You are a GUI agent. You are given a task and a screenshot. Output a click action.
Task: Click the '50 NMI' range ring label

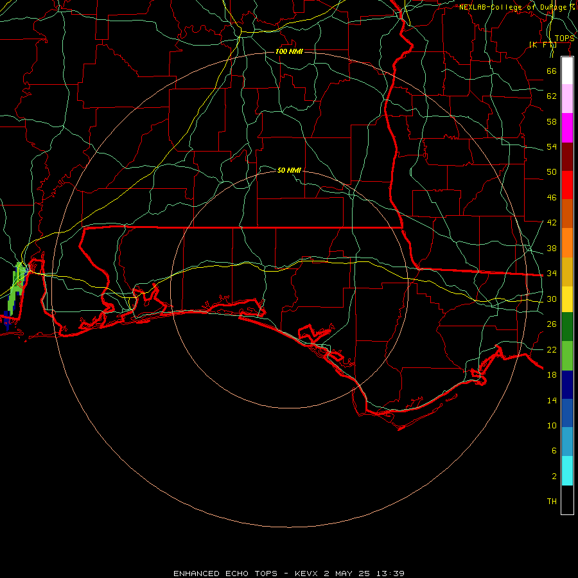[289, 170]
